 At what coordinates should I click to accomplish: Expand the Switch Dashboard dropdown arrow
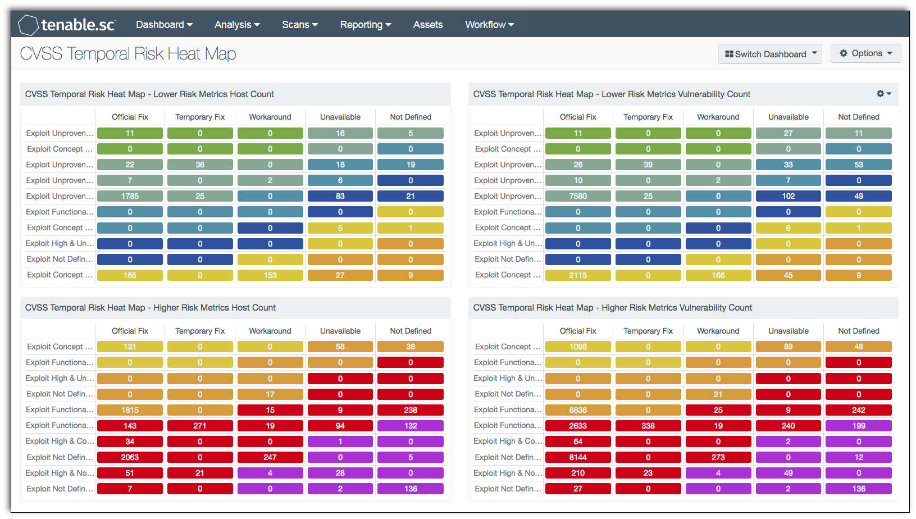815,53
